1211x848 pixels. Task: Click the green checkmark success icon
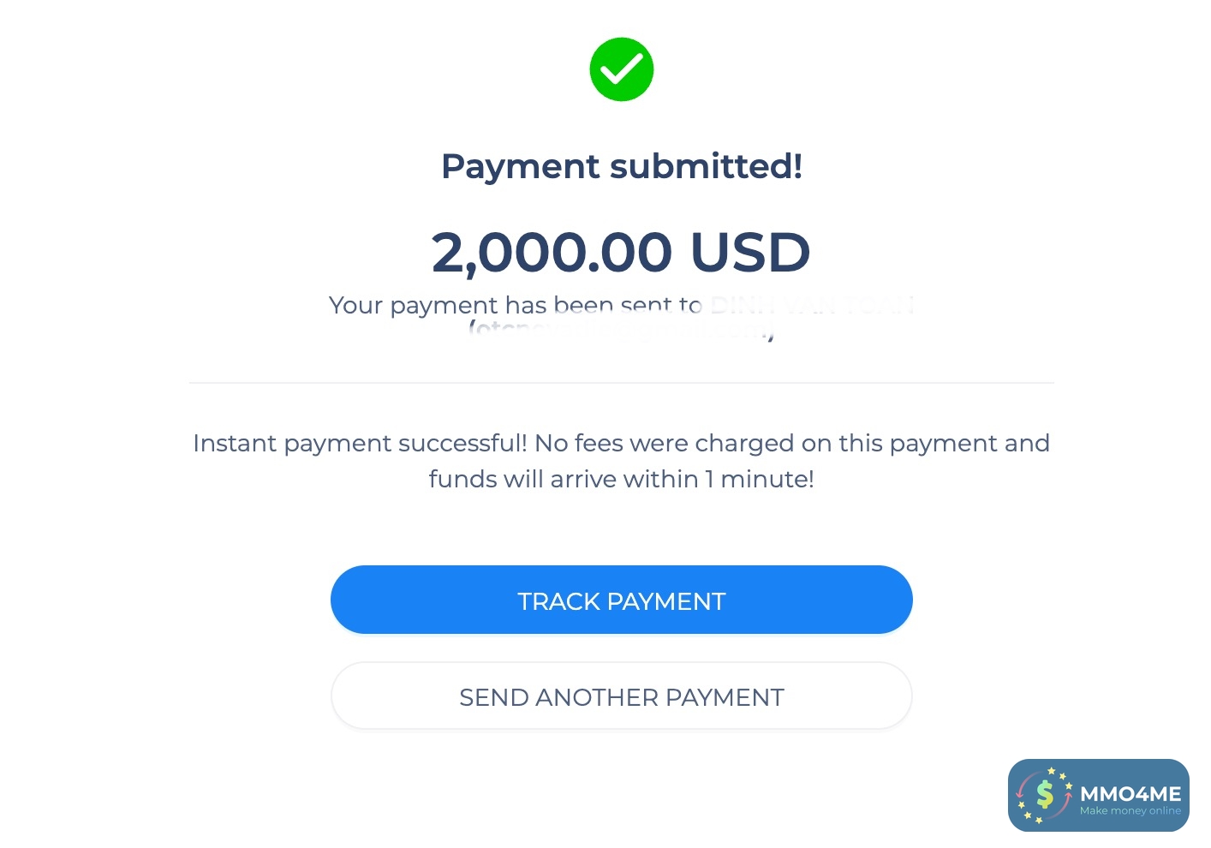point(621,69)
